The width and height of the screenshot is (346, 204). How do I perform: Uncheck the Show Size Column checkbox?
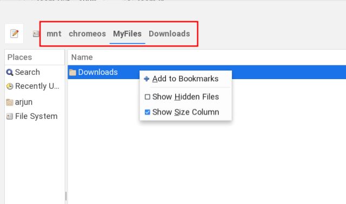coord(148,112)
